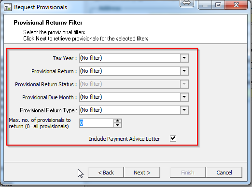Open the Provisional Return Status dropdown
The height and width of the screenshot is (187, 252).
[x=184, y=84]
